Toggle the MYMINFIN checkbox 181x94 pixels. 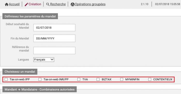click(122, 79)
